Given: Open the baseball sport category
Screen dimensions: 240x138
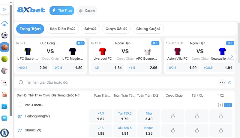Looking at the screenshot, I should coord(4,71).
